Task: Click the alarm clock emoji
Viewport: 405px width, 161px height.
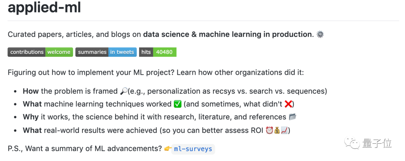Action: (x=269, y=130)
